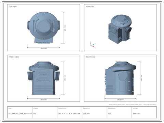Click the volume value 3695 cm³

[x=136, y=113]
